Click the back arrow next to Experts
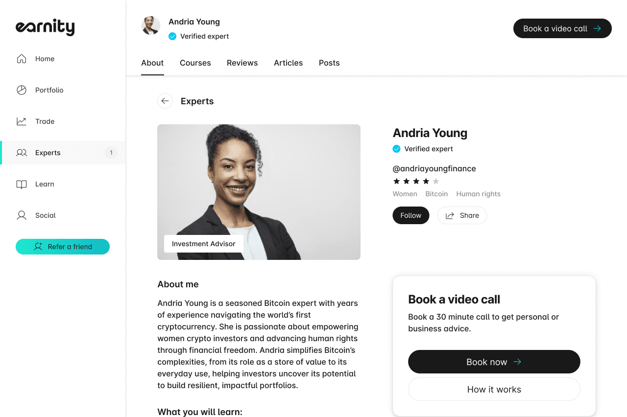 (165, 101)
